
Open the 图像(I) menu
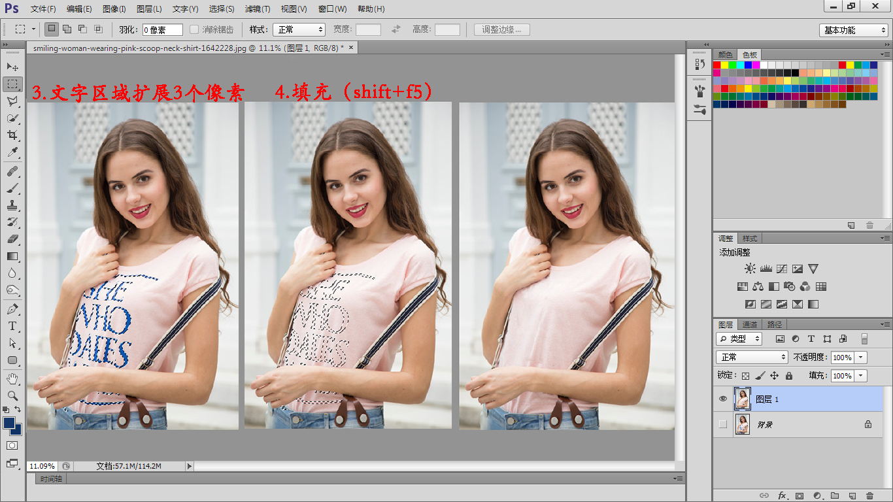pos(114,9)
